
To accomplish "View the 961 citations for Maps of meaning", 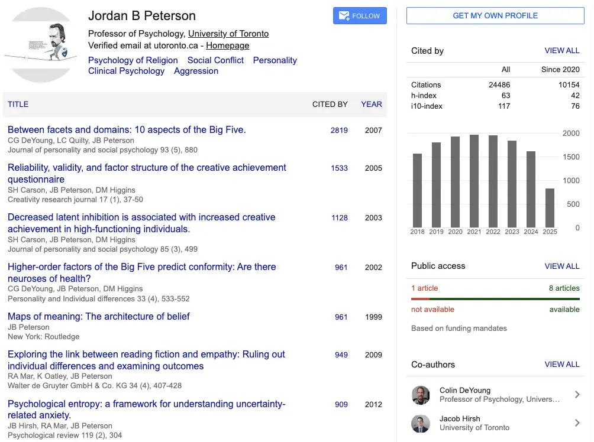I will tap(341, 317).
